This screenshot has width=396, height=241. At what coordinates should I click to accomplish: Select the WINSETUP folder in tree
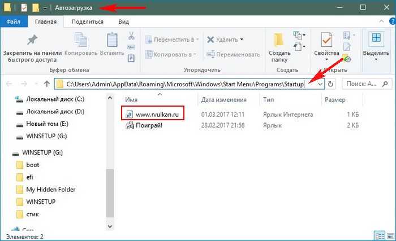(36, 202)
